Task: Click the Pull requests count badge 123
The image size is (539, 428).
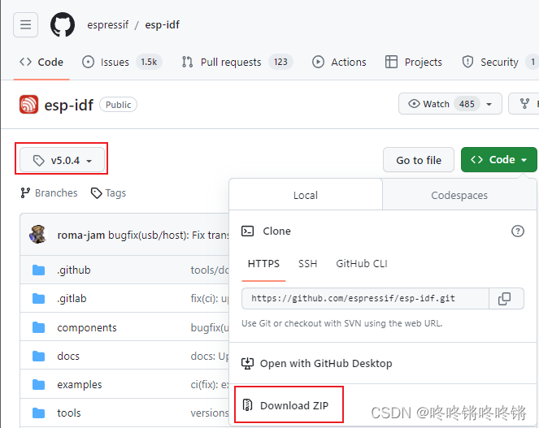Action: (x=280, y=62)
